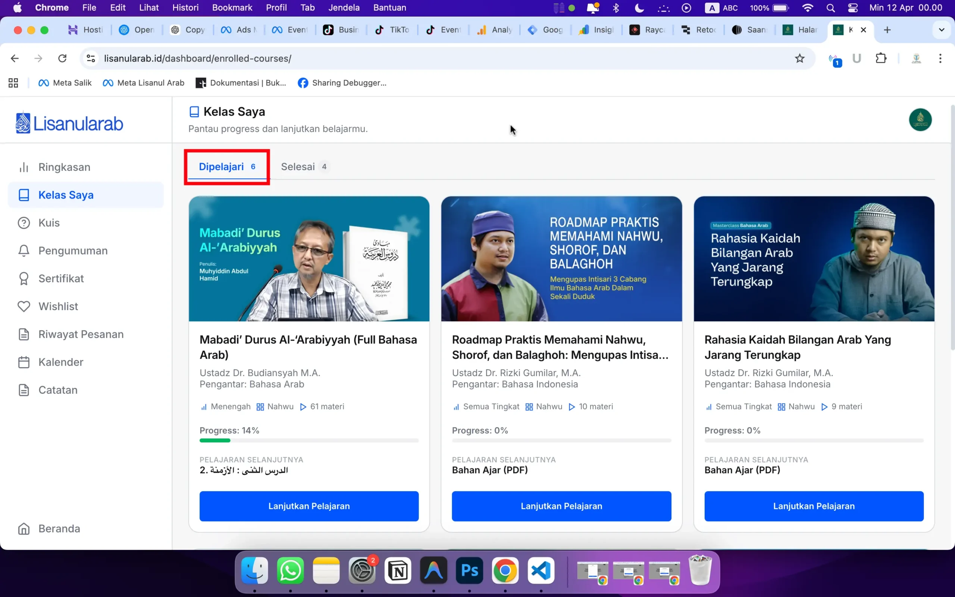Image resolution: width=955 pixels, height=597 pixels.
Task: Click Roadmap Praktis Nahwu course thumbnail
Action: point(561,259)
